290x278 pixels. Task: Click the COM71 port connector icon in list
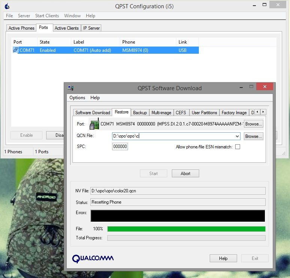(15, 50)
